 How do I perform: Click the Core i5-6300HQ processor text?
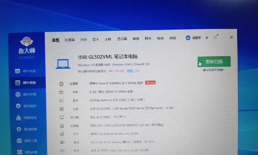click(116, 83)
